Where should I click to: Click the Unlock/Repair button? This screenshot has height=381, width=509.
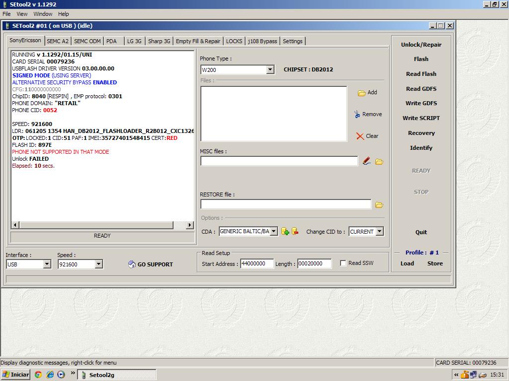click(421, 44)
